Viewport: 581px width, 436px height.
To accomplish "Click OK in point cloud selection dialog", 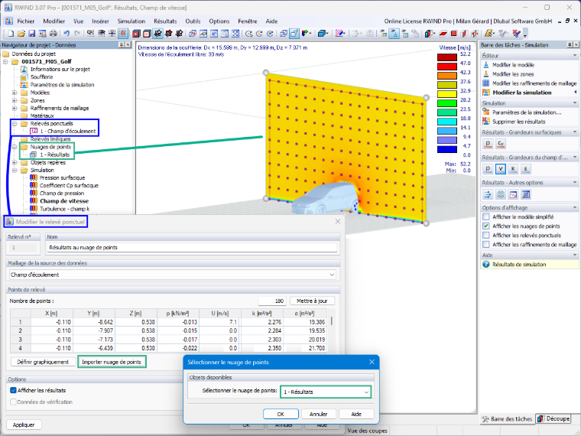I will click(281, 414).
